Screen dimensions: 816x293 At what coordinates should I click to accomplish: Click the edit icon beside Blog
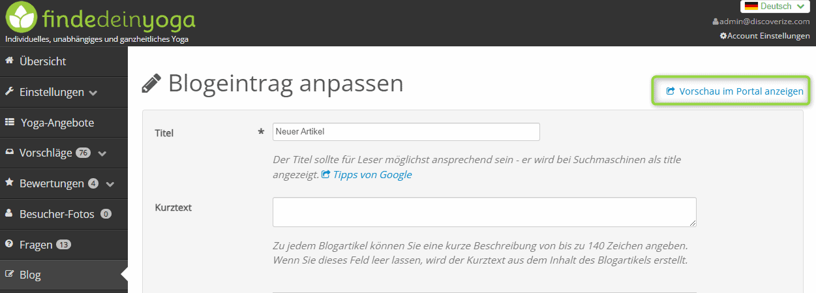(x=9, y=274)
